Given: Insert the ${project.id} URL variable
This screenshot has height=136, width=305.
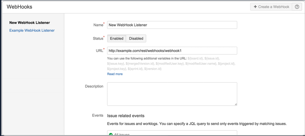Looking at the screenshot, I should click(x=226, y=63).
